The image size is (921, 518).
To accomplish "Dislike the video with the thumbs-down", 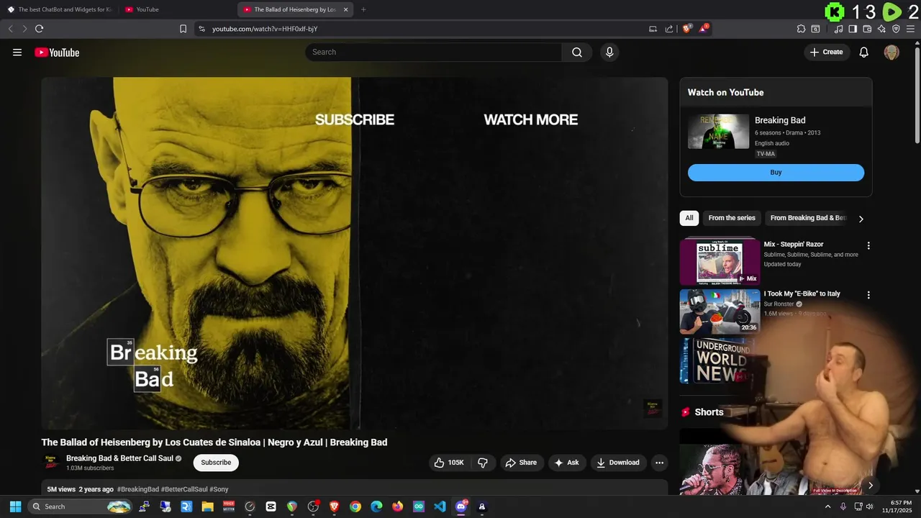I will (483, 463).
